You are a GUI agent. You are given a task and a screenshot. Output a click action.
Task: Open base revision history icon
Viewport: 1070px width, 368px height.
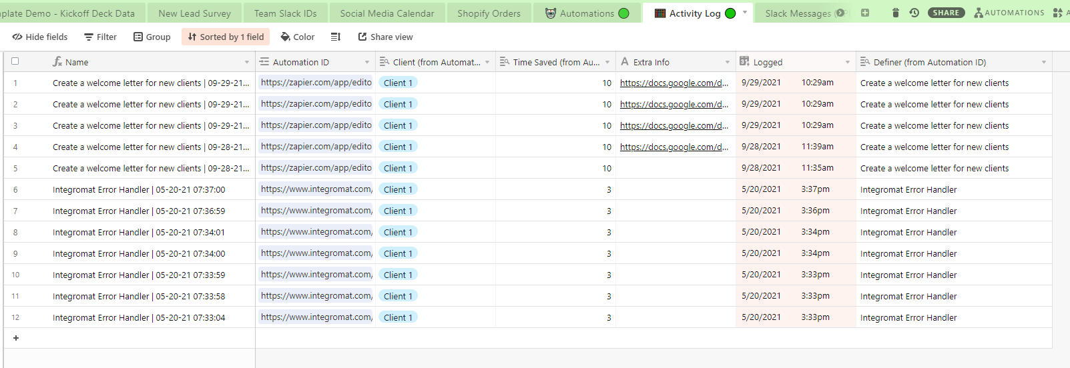coord(914,13)
